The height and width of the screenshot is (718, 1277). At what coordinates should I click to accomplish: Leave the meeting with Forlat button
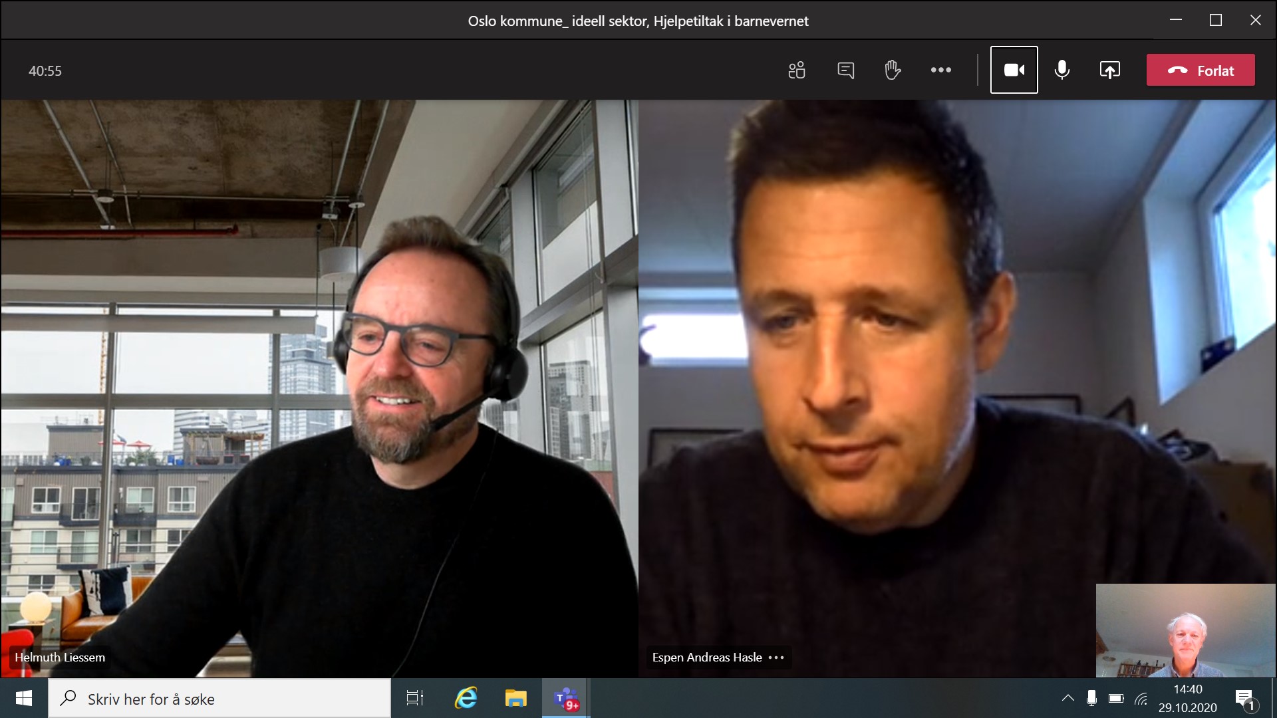click(1201, 70)
